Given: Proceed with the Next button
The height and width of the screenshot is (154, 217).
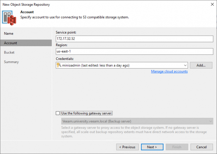Looking at the screenshot, I should click(x=152, y=147).
